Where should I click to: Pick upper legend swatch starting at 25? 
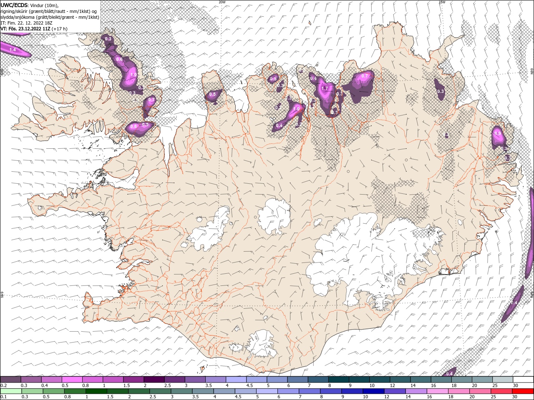tap(503, 380)
